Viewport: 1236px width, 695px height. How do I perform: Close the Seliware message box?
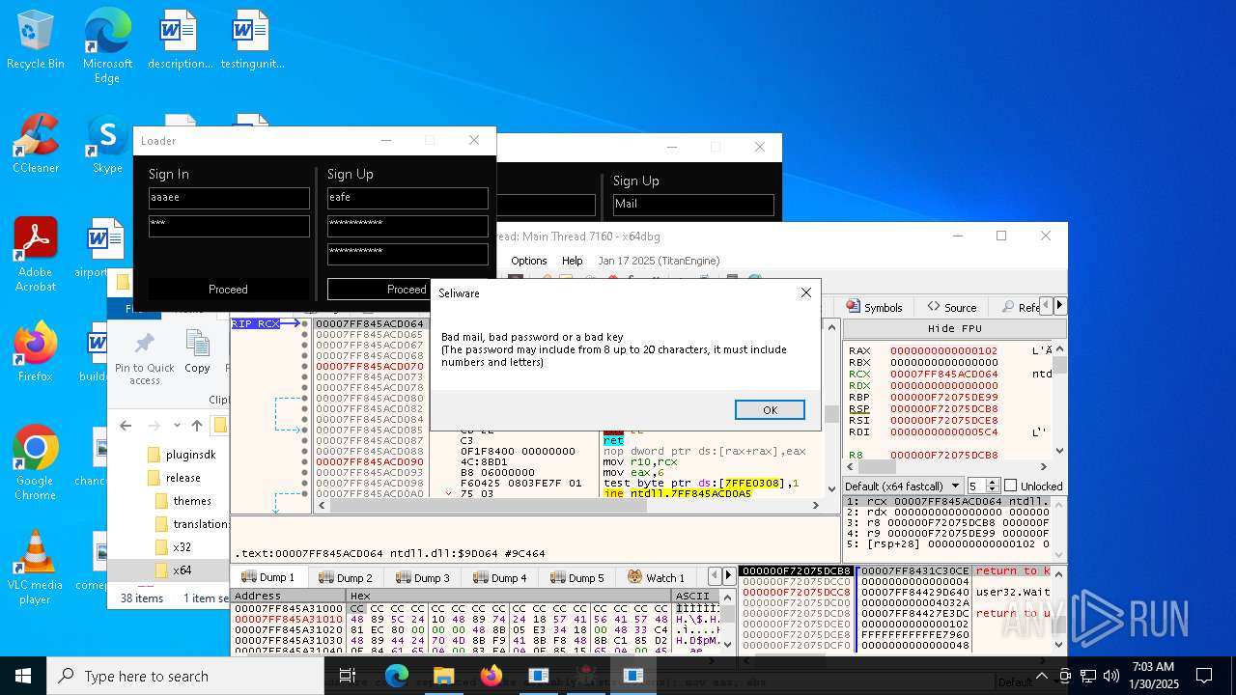806,292
